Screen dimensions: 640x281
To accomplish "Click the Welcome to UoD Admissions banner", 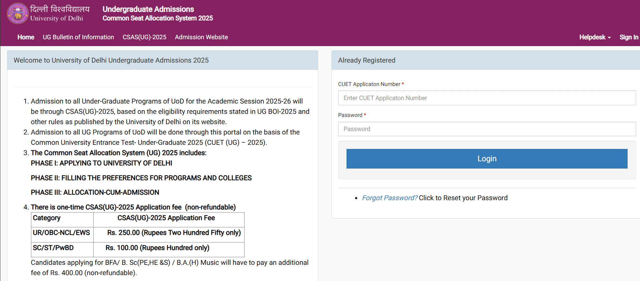I will point(111,60).
